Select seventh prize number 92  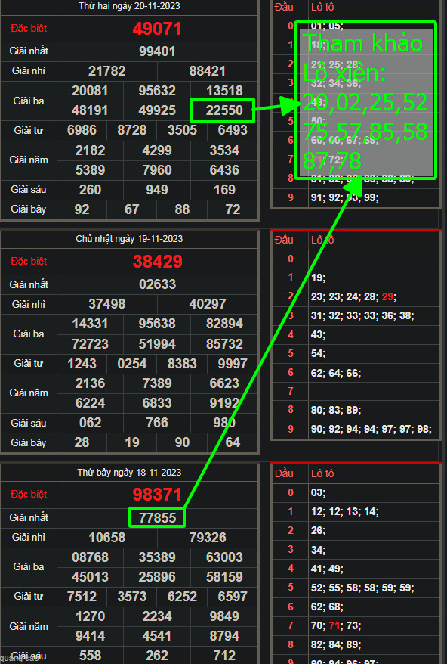point(82,209)
